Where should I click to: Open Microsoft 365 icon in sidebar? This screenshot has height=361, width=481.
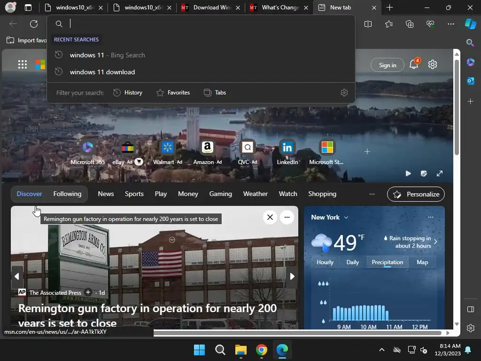click(x=470, y=63)
